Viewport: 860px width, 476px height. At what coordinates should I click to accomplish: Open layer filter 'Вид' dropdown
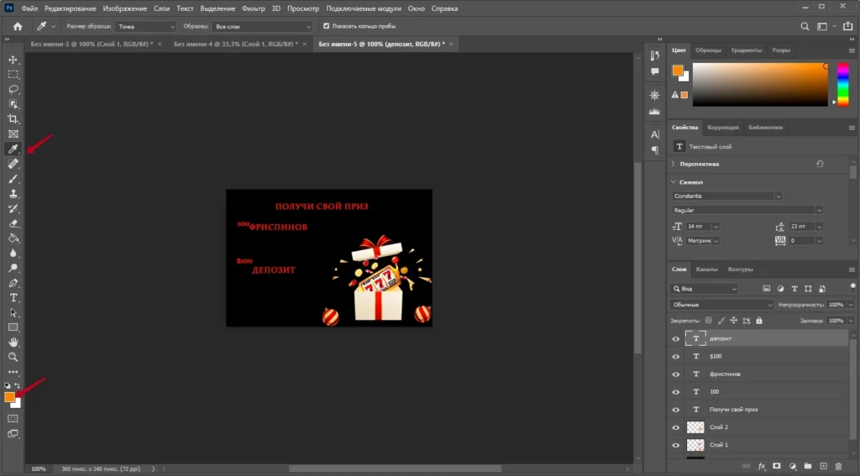tap(705, 289)
